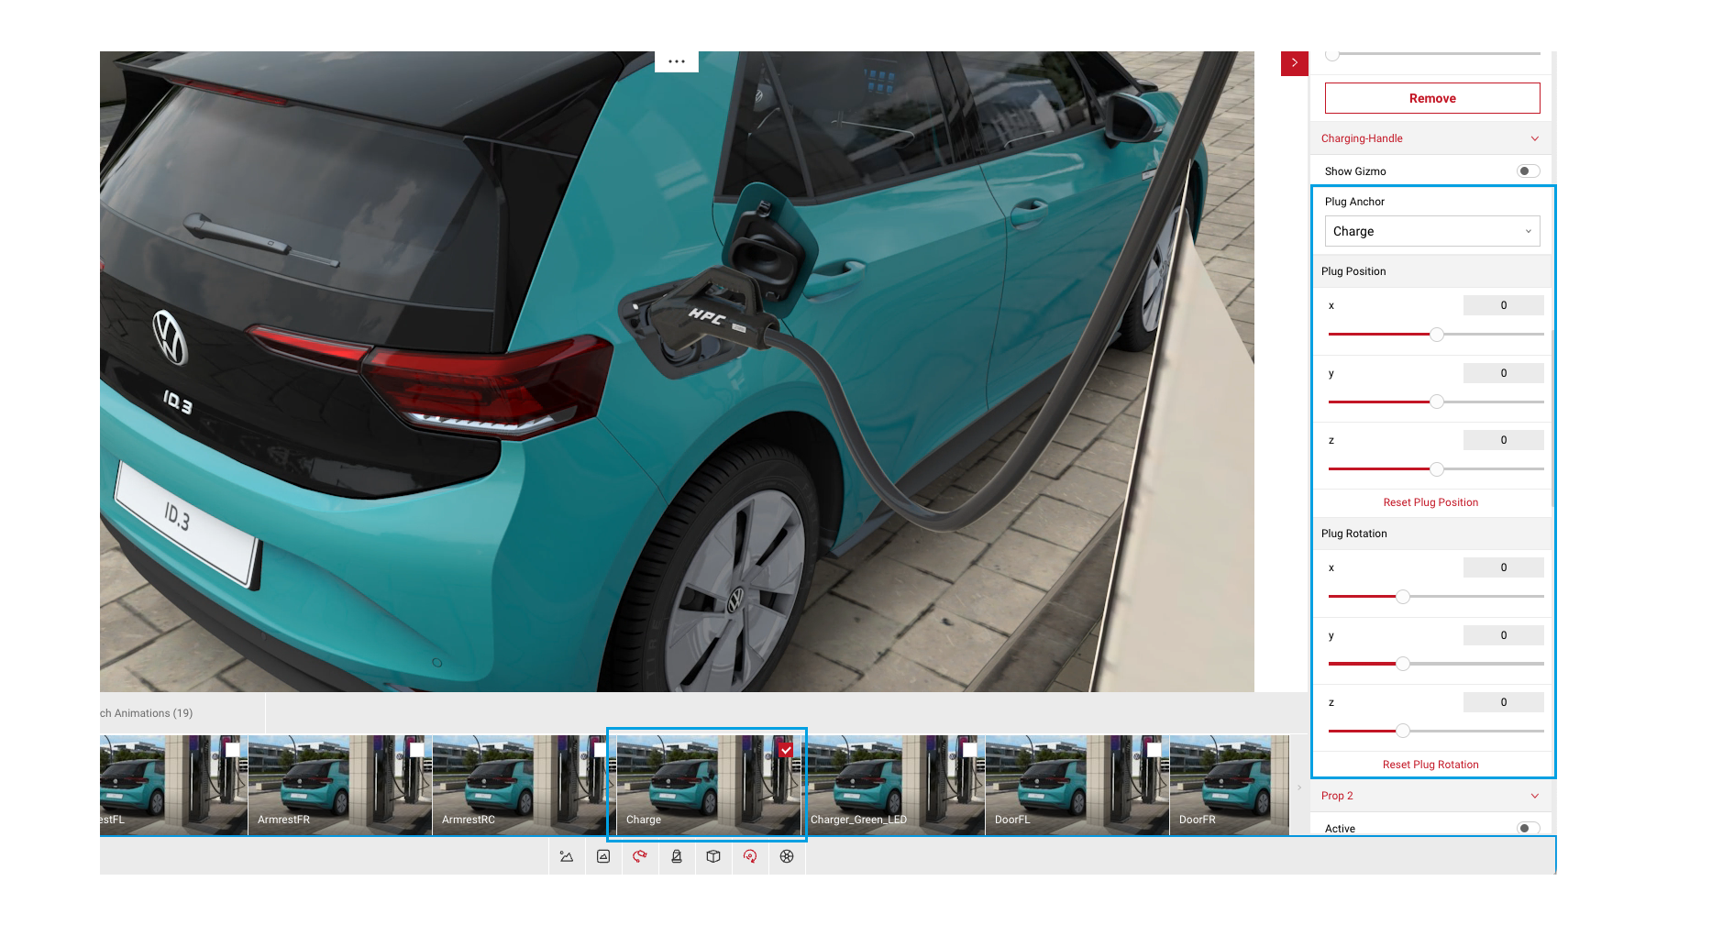Click the Plug Position x slider handle

[x=1437, y=335]
